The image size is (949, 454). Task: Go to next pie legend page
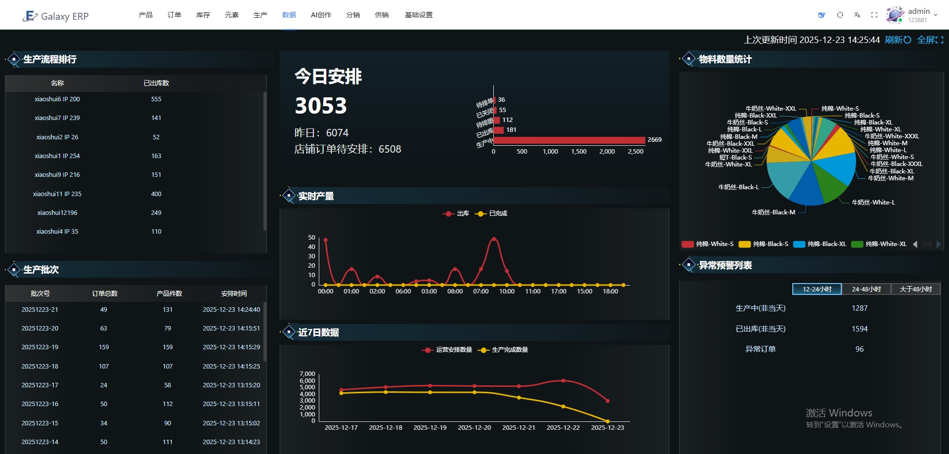click(939, 244)
